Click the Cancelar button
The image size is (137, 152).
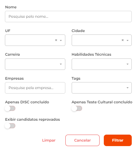(x=82, y=140)
